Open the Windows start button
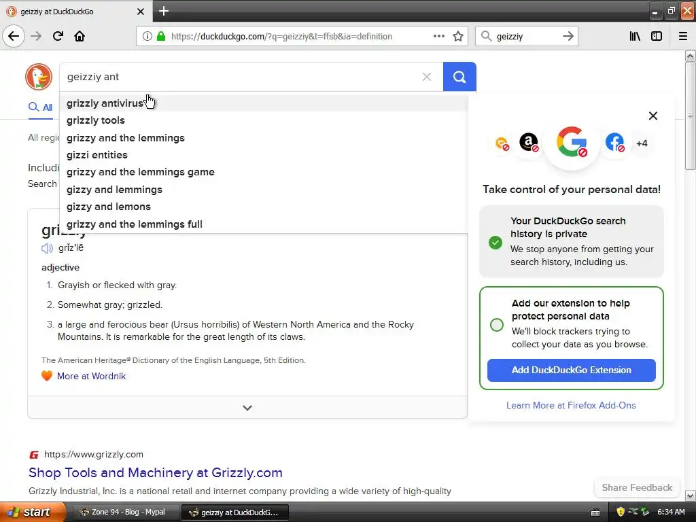Image resolution: width=696 pixels, height=522 pixels. [x=33, y=512]
